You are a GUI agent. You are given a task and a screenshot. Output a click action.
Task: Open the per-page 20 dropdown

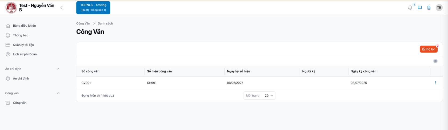[x=269, y=96]
